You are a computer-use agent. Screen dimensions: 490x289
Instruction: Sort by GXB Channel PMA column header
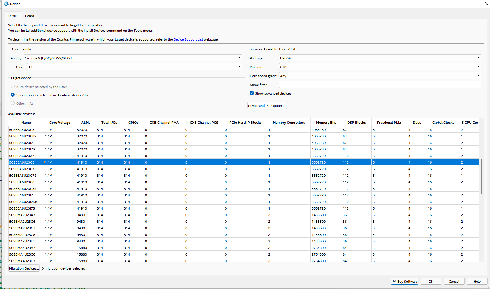pyautogui.click(x=164, y=122)
